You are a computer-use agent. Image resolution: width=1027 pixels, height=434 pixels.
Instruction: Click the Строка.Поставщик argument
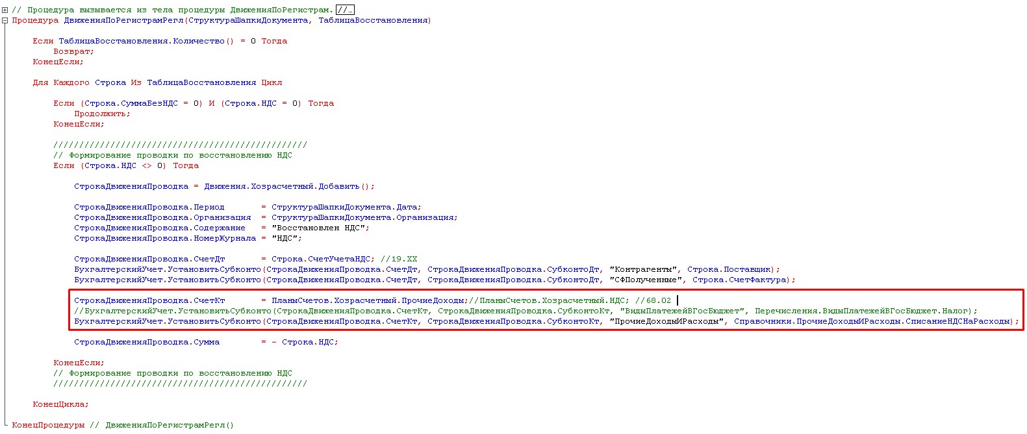point(729,269)
